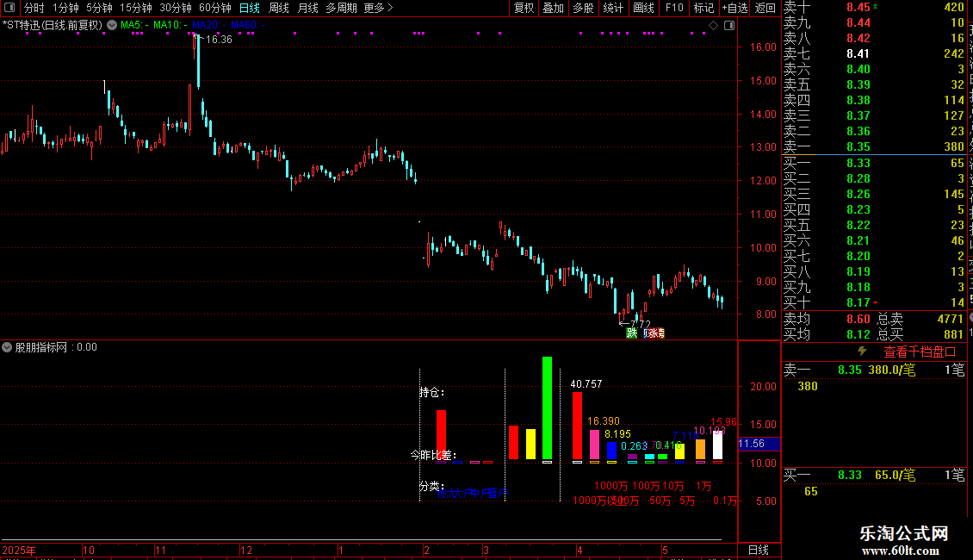This screenshot has height=560, width=973.
Task: Click 卖一 380.0/笔 detail row
Action: 874,370
